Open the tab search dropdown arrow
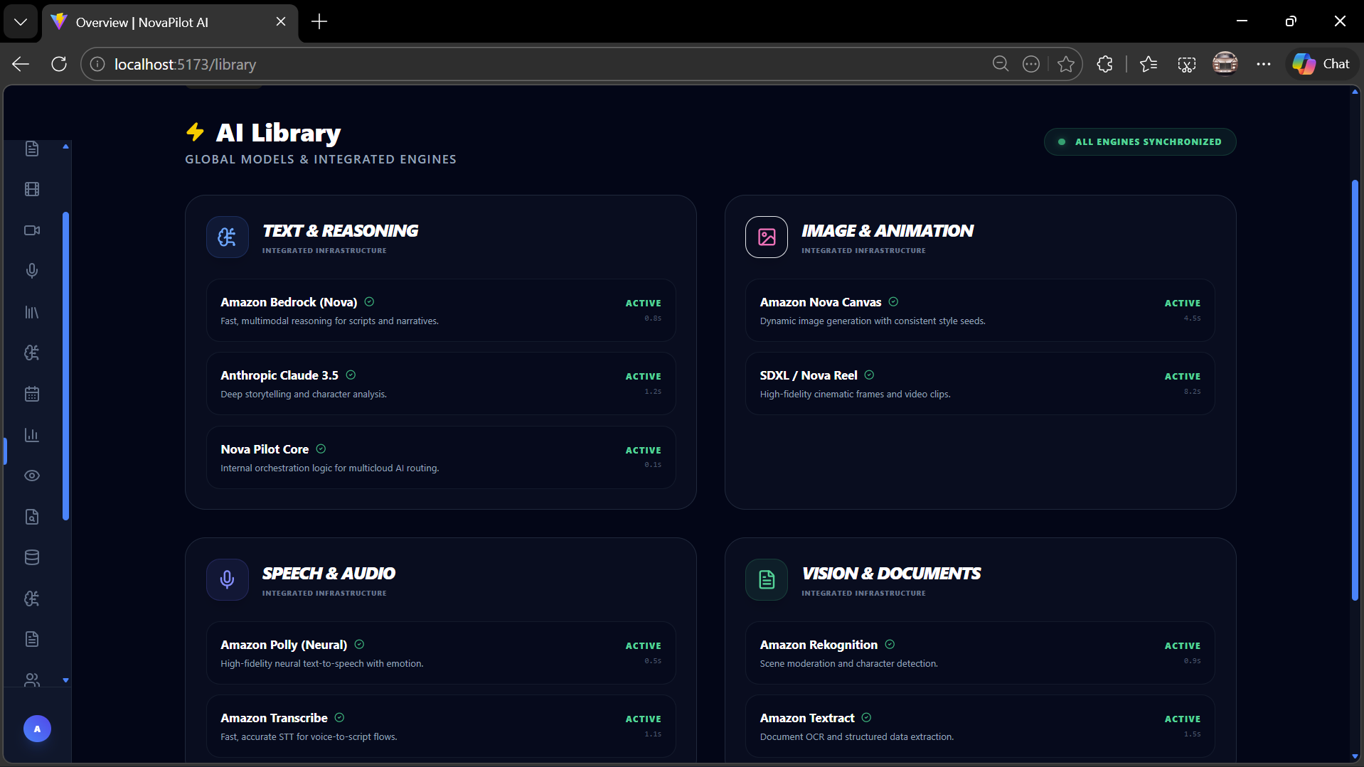The height and width of the screenshot is (767, 1364). point(21,22)
